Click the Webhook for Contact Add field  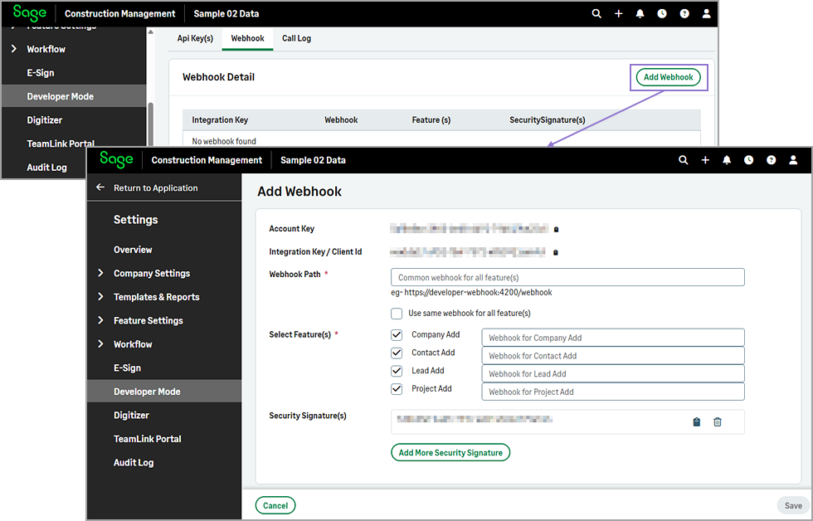click(613, 356)
